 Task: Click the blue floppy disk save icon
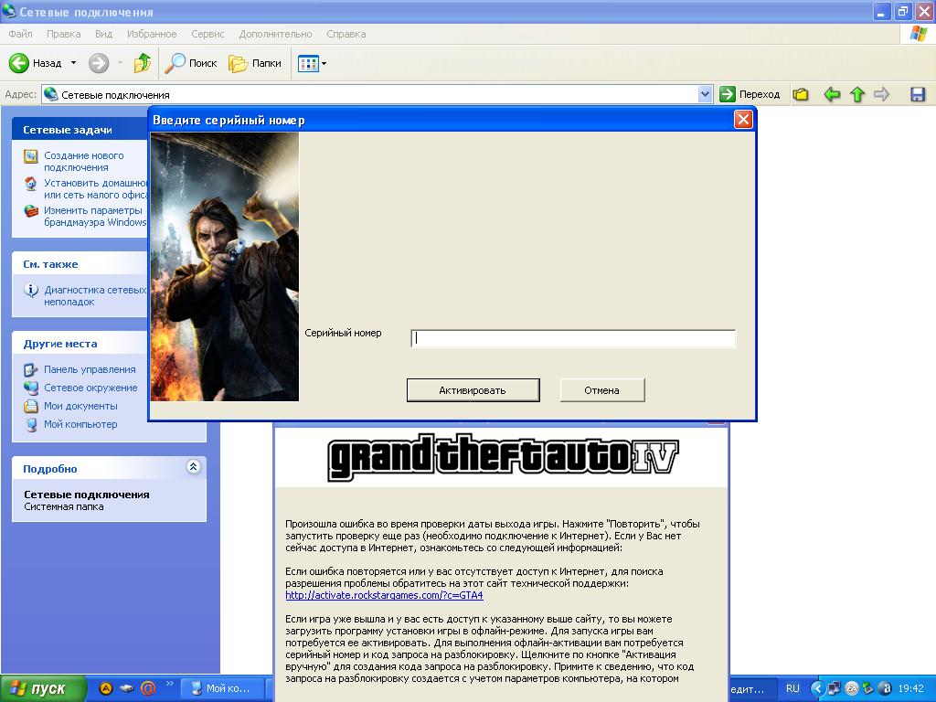click(918, 94)
